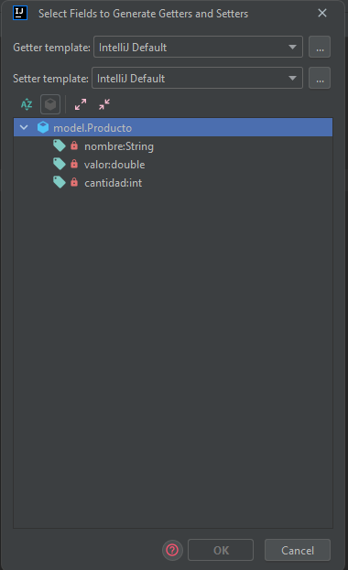Click the private lock icon beside valor:double
The height and width of the screenshot is (570, 348).
tap(74, 164)
